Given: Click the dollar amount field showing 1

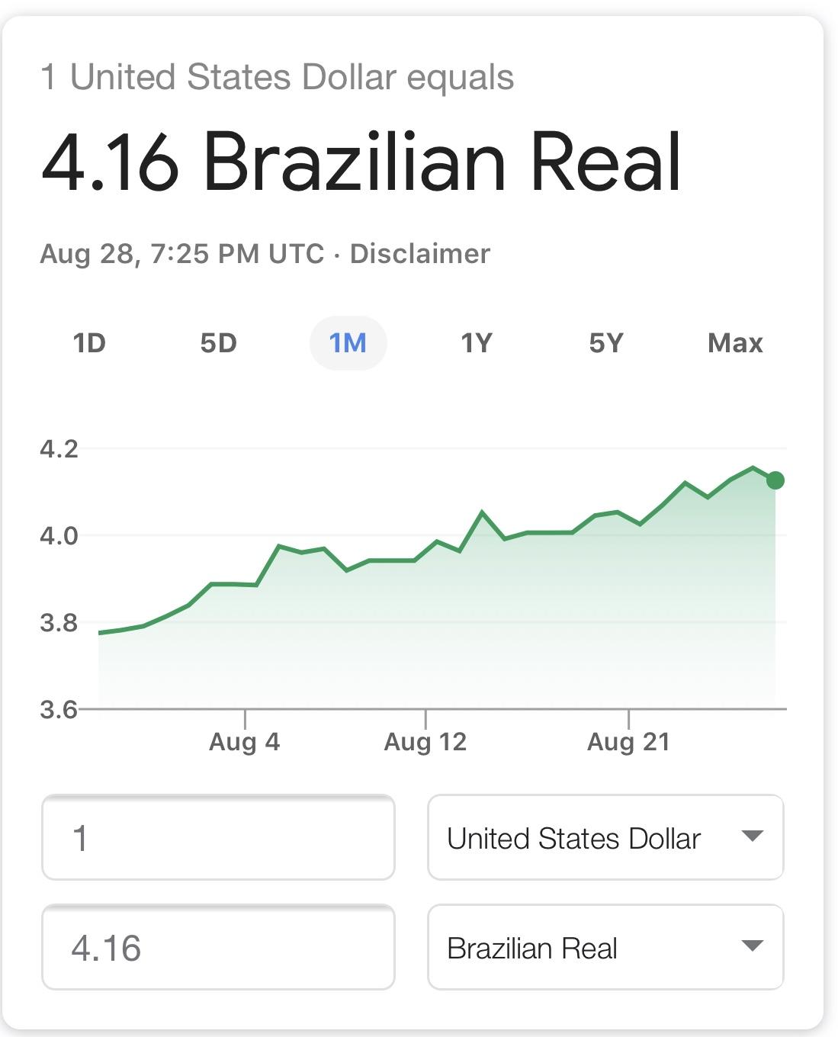Looking at the screenshot, I should pyautogui.click(x=218, y=837).
